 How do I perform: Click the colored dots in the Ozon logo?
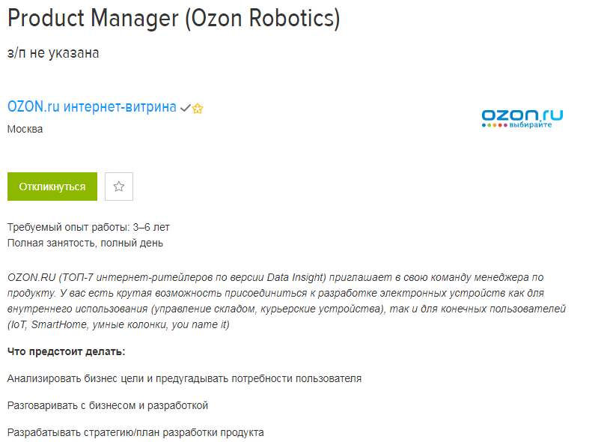[494, 125]
